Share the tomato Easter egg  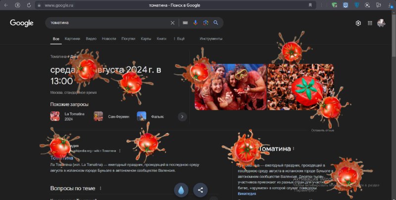pos(200,190)
